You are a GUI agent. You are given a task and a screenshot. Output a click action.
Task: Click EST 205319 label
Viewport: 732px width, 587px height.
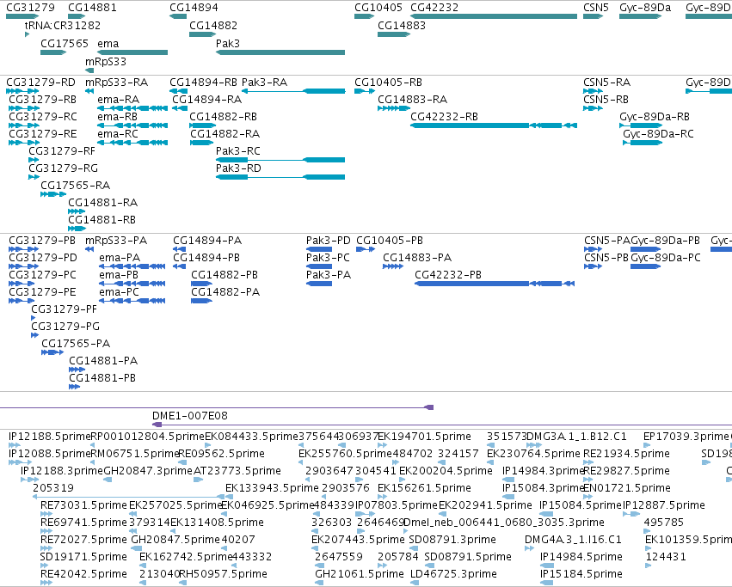point(53,487)
